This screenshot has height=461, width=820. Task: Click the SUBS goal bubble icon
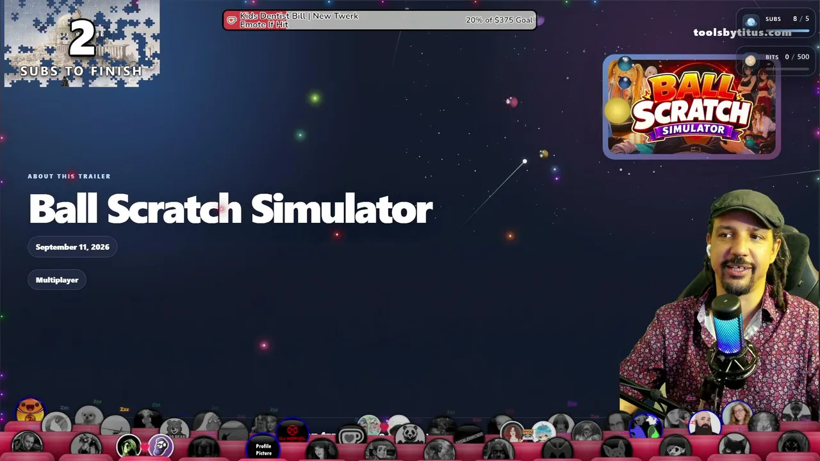click(751, 21)
